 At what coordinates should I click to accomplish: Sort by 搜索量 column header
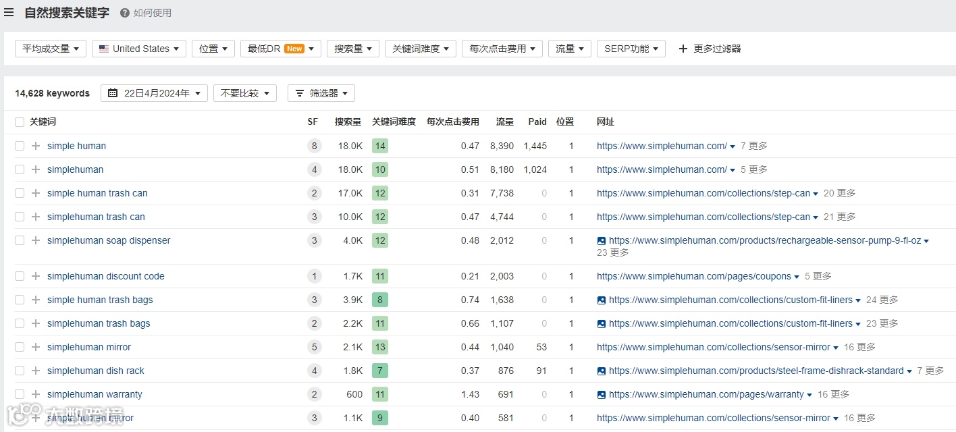[x=348, y=122]
